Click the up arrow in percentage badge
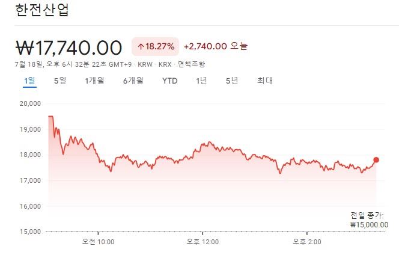This screenshot has height=255, width=399. tap(141, 46)
